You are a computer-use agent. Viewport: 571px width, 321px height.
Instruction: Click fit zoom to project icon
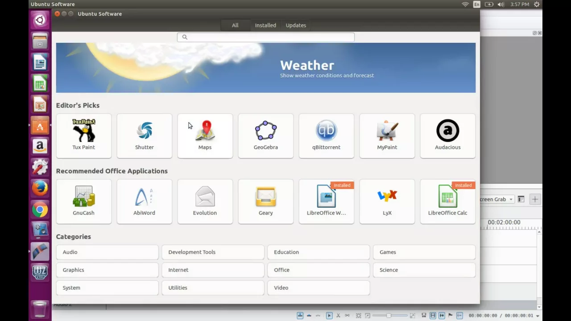(x=359, y=316)
